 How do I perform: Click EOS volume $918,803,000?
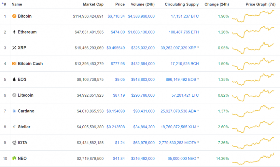[x=143, y=79]
